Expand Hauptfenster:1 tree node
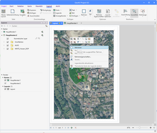This screenshot has width=157, height=133. [x=2, y=32]
